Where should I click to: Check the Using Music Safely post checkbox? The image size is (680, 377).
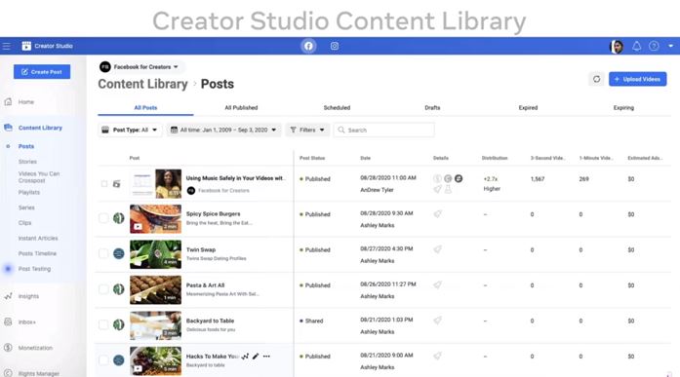click(x=104, y=184)
